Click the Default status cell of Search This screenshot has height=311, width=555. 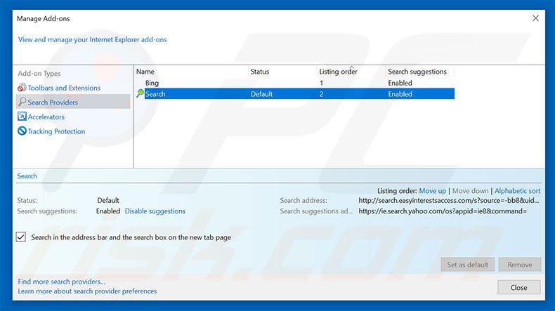coord(261,94)
